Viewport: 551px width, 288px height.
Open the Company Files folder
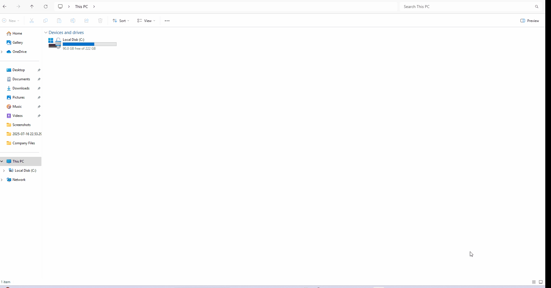(x=23, y=143)
